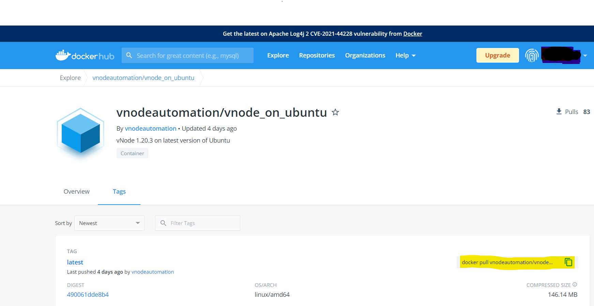594x306 pixels.
Task: Click the Pulls download icon
Action: [559, 112]
